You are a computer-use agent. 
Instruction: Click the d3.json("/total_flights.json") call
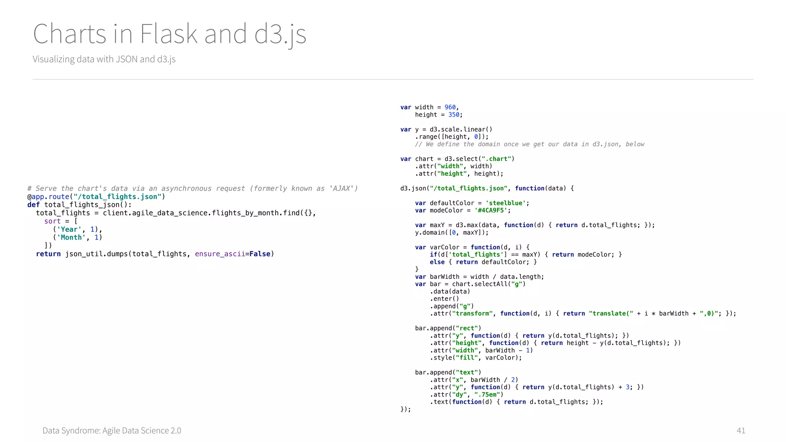click(x=487, y=188)
